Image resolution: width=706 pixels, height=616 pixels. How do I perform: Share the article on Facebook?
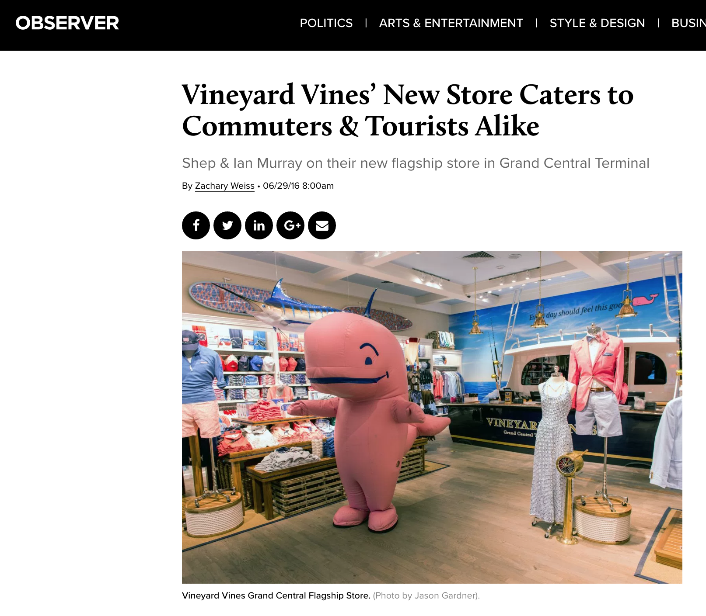(x=196, y=225)
